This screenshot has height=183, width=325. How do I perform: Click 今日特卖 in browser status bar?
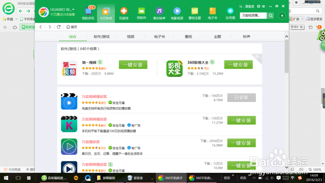(12, 170)
